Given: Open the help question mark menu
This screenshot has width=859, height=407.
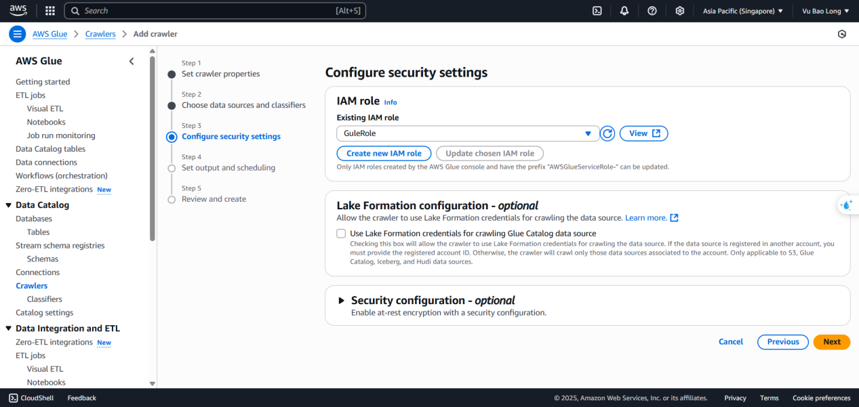Looking at the screenshot, I should click(x=652, y=11).
